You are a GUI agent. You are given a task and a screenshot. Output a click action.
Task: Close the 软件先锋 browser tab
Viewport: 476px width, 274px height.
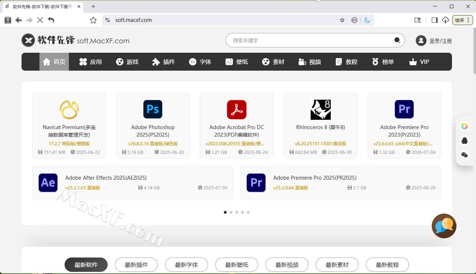(x=79, y=6)
